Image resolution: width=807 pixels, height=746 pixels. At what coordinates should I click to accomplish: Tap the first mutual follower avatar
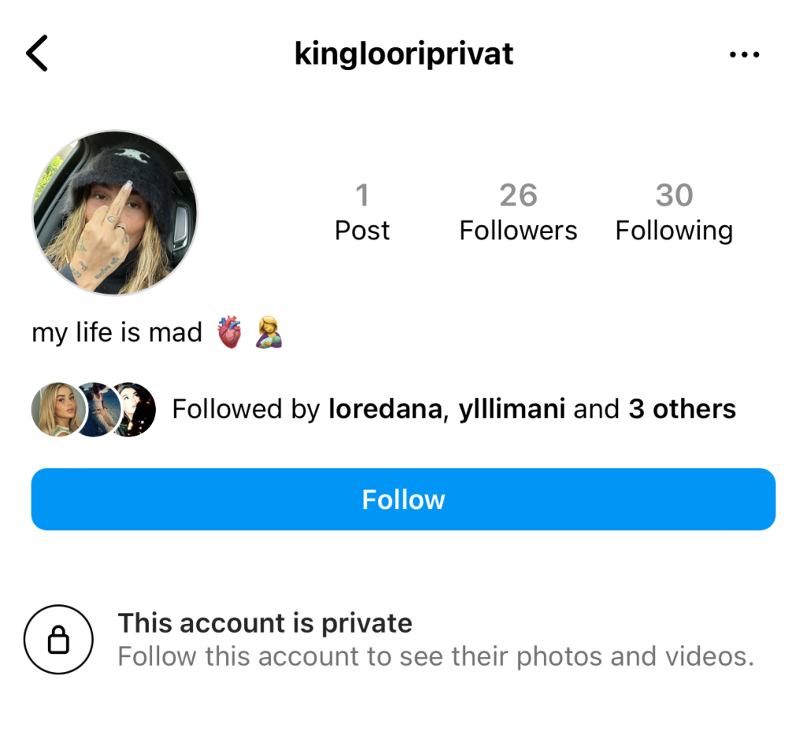55,410
